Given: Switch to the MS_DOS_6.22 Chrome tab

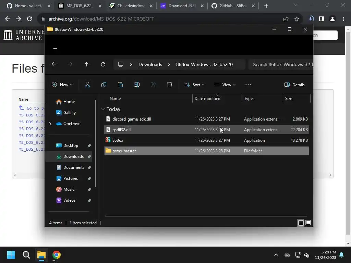Looking at the screenshot, I should (80, 6).
